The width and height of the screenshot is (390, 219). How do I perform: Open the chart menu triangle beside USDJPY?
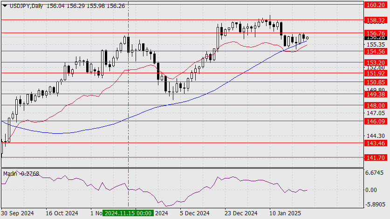(5, 6)
